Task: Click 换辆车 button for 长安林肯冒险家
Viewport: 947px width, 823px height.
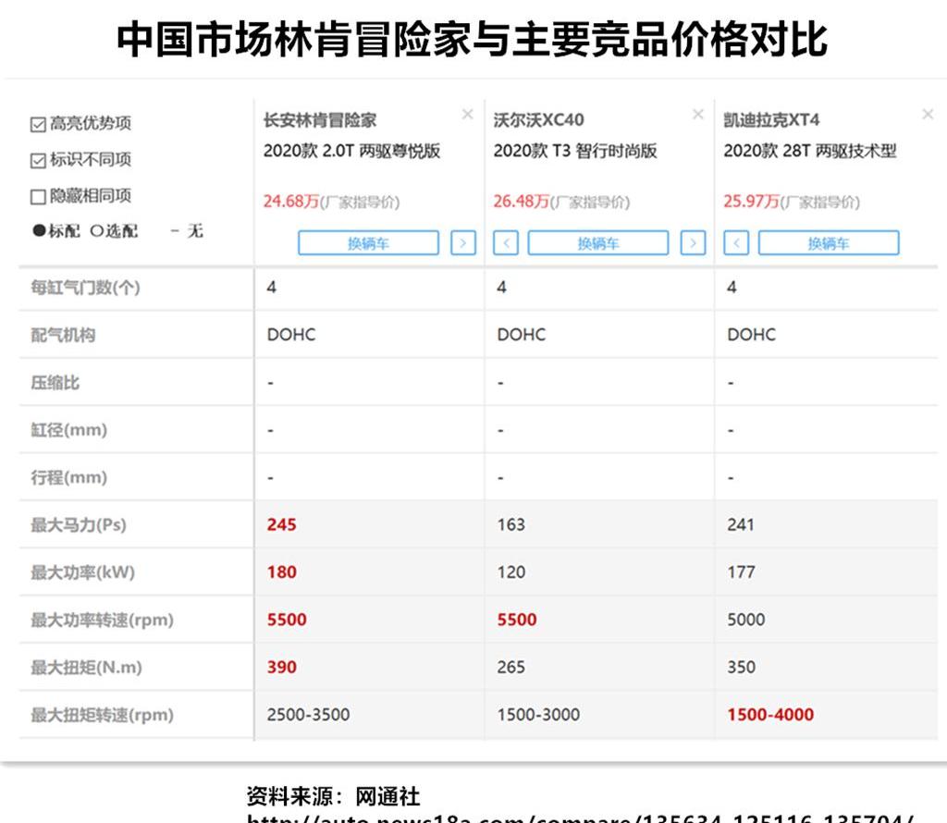Action: [x=368, y=242]
